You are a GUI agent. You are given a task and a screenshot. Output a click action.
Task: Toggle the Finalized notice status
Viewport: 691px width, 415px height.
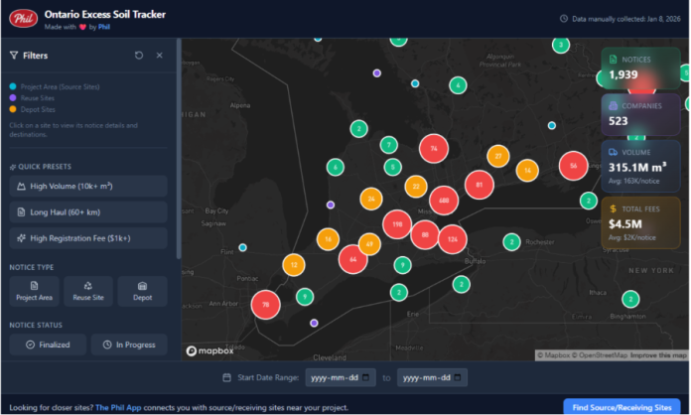(48, 345)
